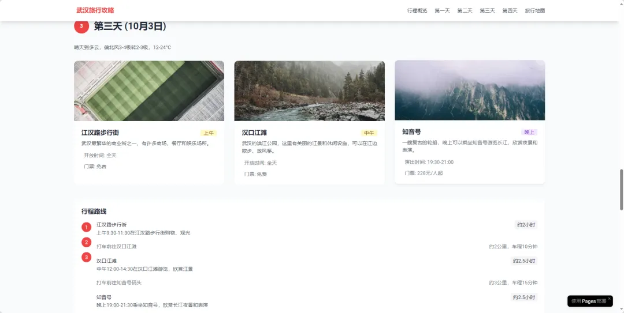Click the 武汉旅行攻略 site logo
The height and width of the screenshot is (313, 624).
pos(95,10)
